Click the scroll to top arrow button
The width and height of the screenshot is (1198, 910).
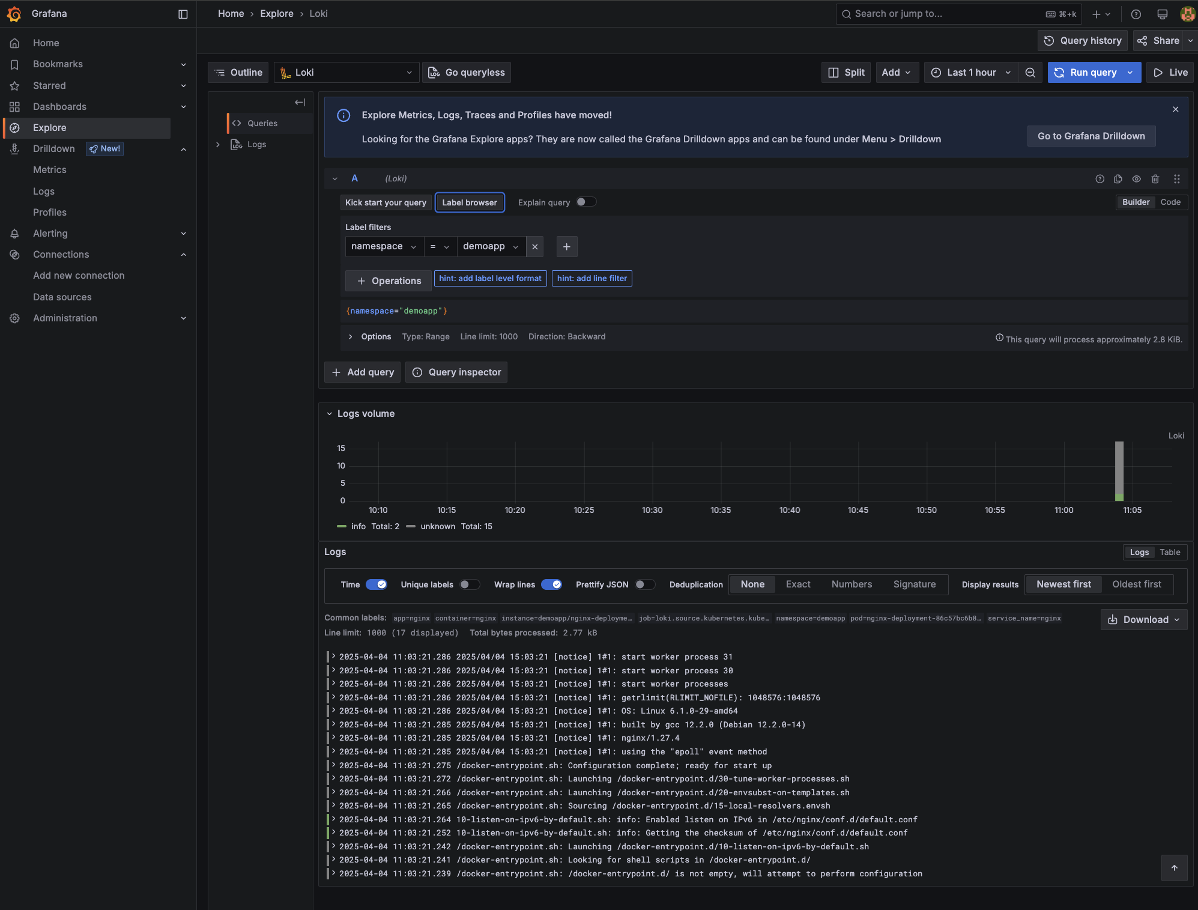coord(1174,867)
